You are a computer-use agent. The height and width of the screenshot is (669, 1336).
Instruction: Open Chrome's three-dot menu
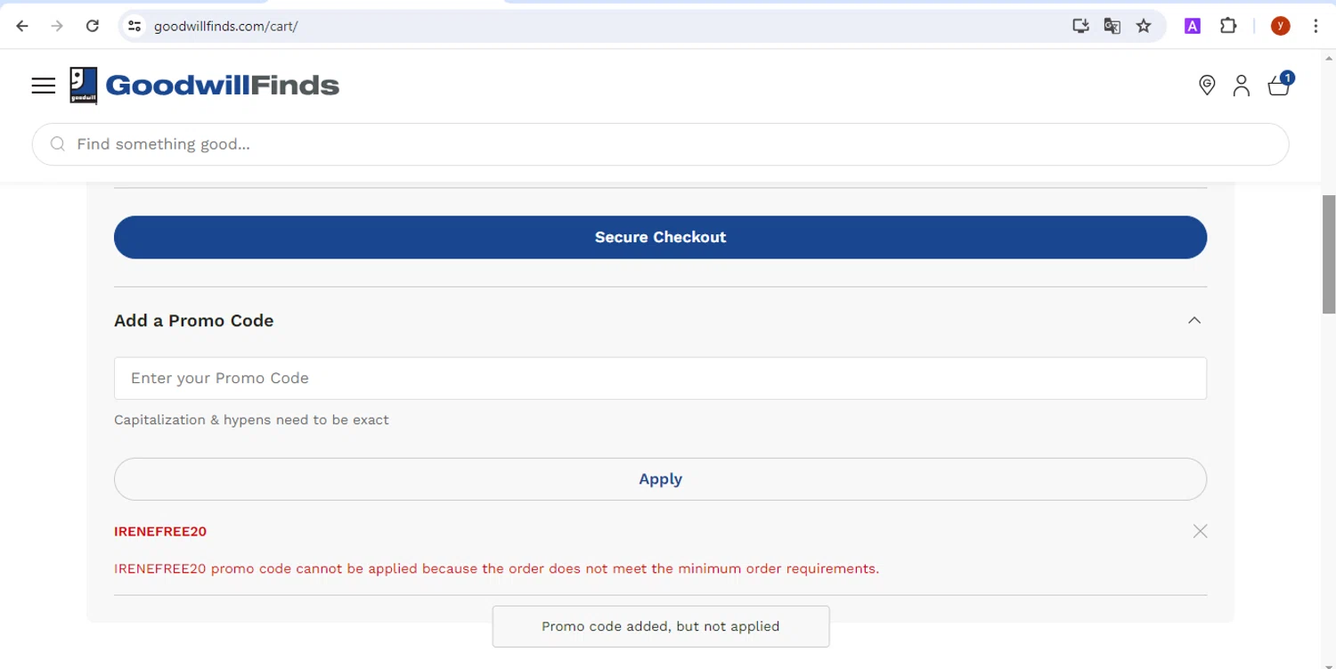pyautogui.click(x=1316, y=26)
